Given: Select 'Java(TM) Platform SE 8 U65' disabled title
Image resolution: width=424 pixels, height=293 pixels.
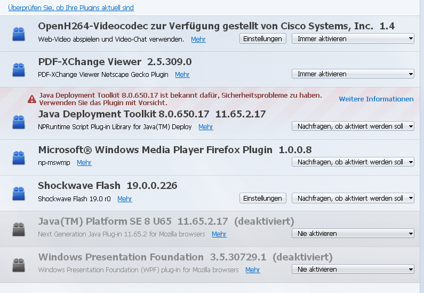Looking at the screenshot, I should click(x=105, y=221).
